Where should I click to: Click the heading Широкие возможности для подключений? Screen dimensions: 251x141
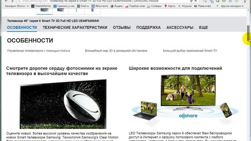175,68
